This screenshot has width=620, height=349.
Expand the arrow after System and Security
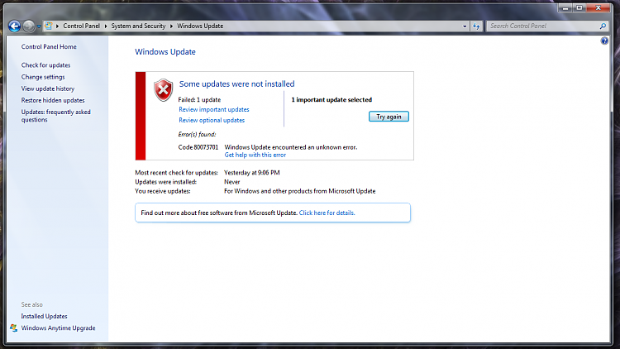(x=172, y=26)
